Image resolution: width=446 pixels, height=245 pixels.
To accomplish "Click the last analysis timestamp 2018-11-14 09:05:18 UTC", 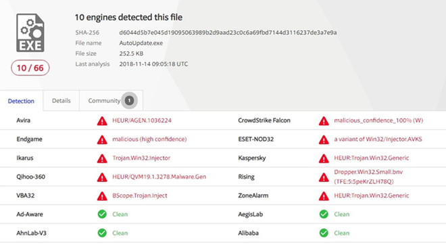I will click(153, 64).
